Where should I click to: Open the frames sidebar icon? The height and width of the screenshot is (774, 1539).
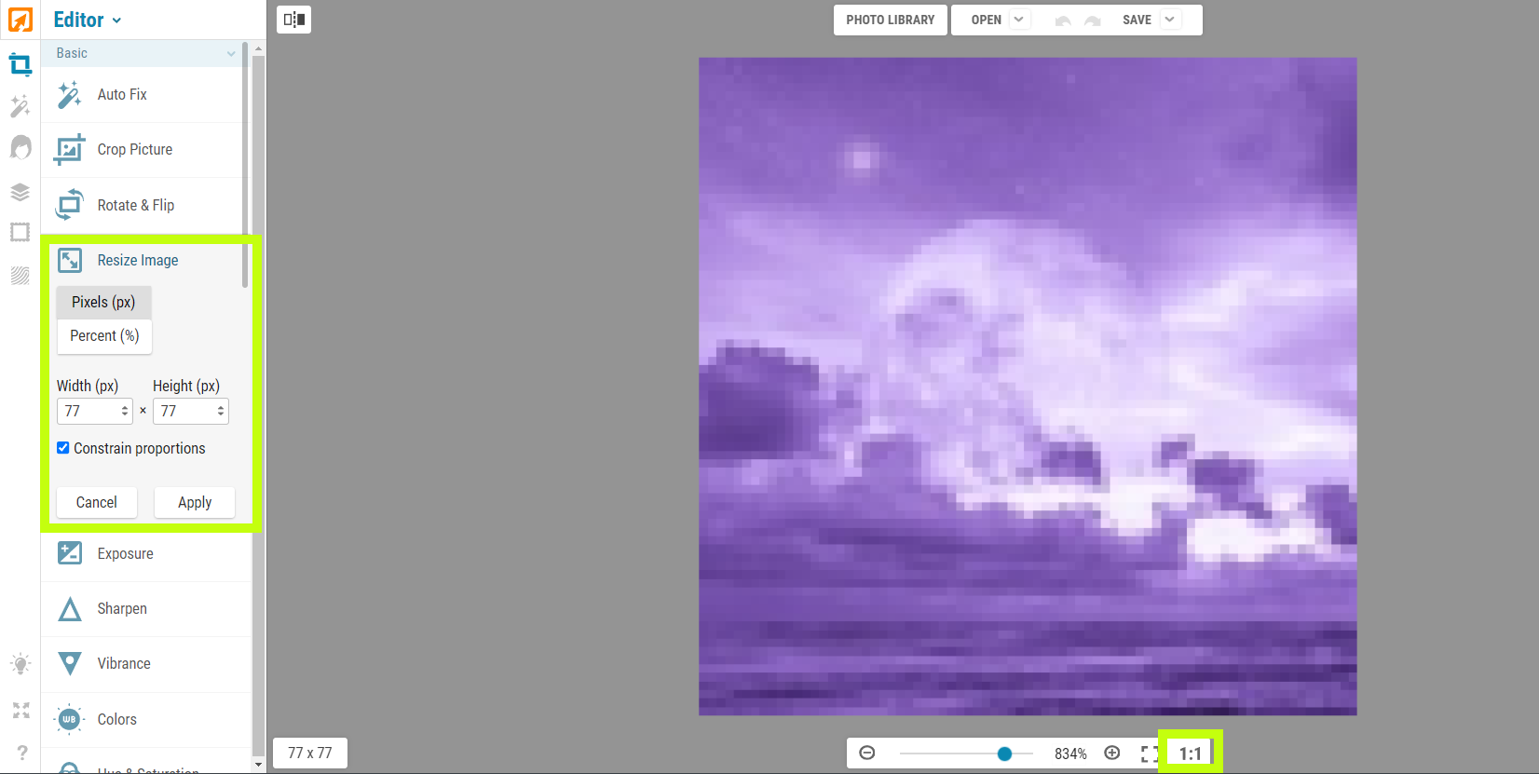[20, 232]
